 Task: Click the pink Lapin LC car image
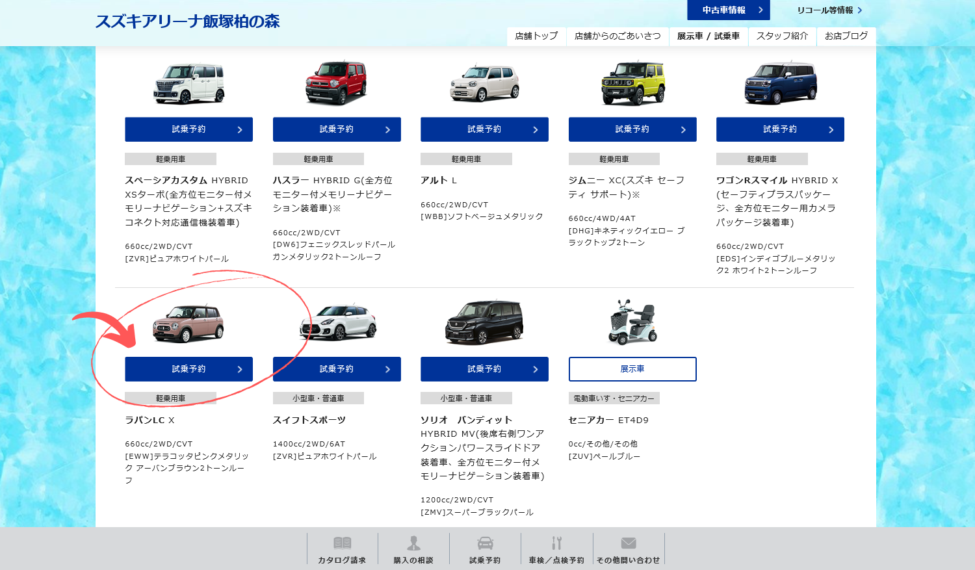pyautogui.click(x=188, y=322)
